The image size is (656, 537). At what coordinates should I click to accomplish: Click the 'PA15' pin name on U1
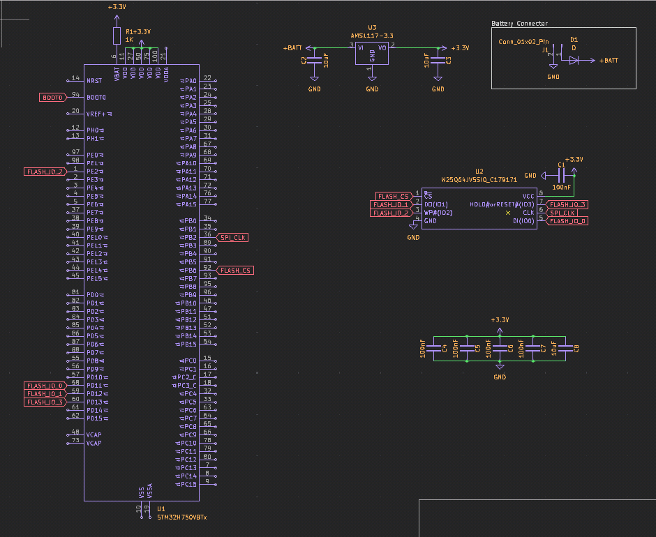point(188,204)
